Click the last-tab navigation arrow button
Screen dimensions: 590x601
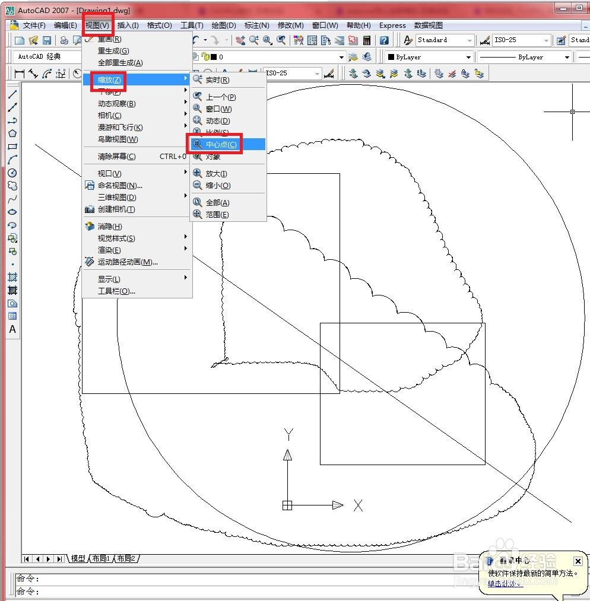click(59, 559)
